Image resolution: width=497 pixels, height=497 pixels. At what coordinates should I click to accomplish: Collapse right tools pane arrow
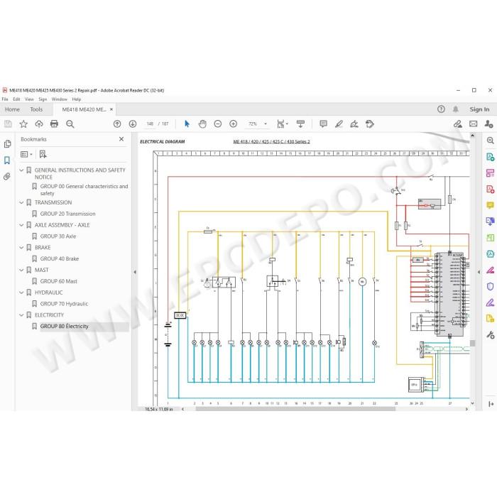[x=479, y=272]
